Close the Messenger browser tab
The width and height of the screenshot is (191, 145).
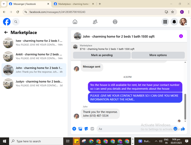coord(48,4)
